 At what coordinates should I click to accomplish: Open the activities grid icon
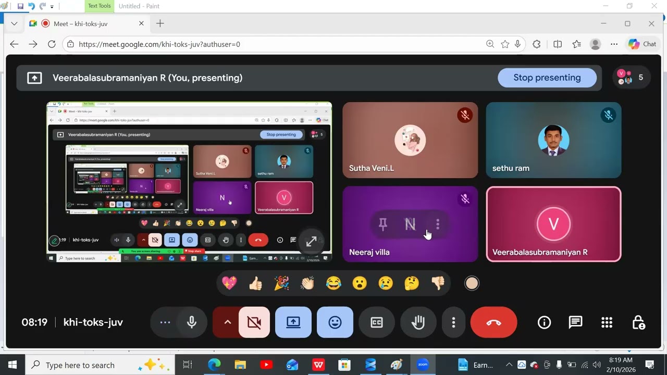(607, 322)
